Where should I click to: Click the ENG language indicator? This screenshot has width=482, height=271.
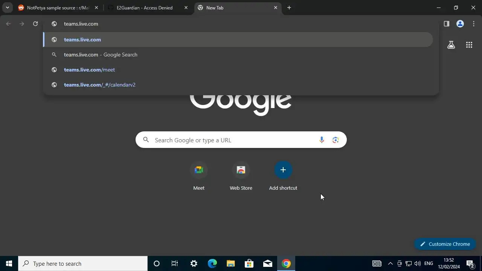(429, 263)
